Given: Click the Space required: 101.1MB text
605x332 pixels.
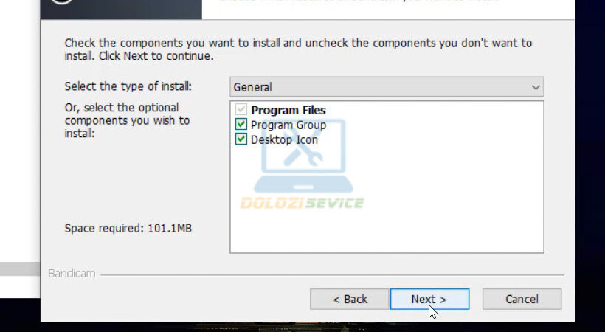Looking at the screenshot, I should (128, 229).
